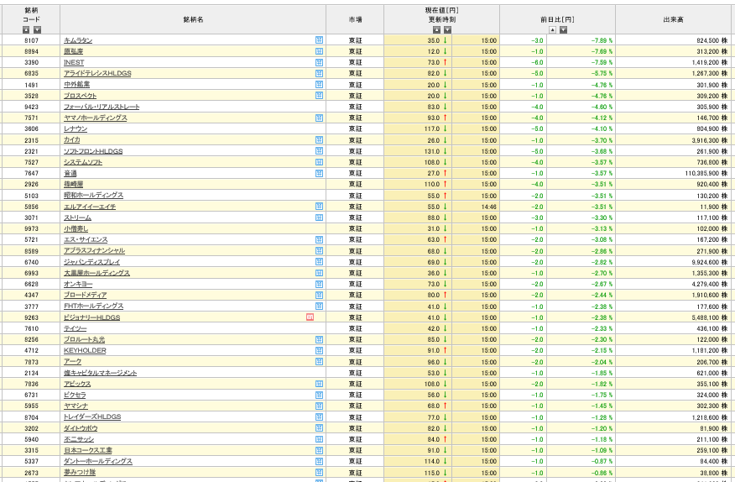Click the blue grid icon in エルアイイーエイチ row

(319, 206)
